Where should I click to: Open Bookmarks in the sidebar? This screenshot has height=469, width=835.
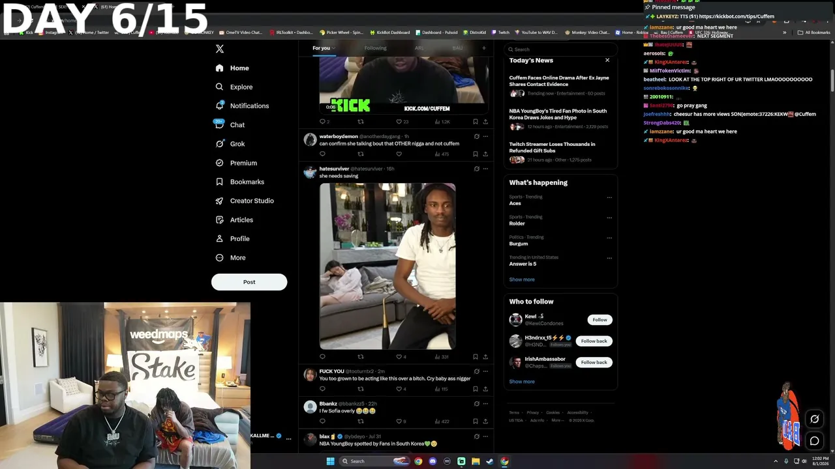(x=239, y=182)
